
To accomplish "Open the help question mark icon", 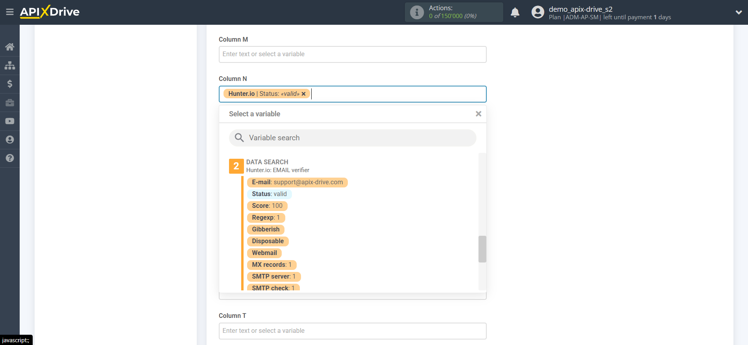I will click(x=10, y=158).
